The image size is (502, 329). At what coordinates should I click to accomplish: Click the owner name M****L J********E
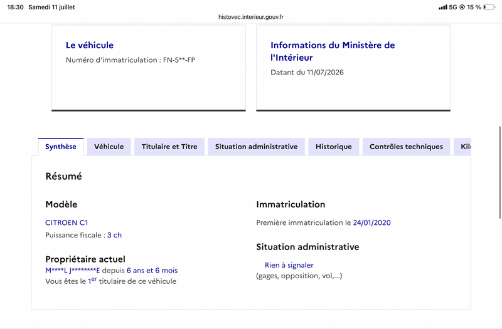tap(73, 271)
